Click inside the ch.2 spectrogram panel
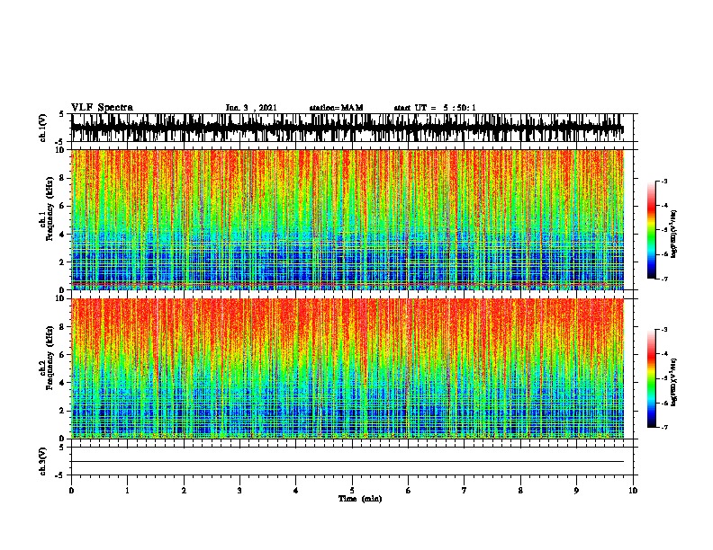This screenshot has height=550, width=713. click(x=347, y=368)
